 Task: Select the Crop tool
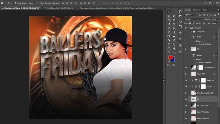[x=169, y=20]
